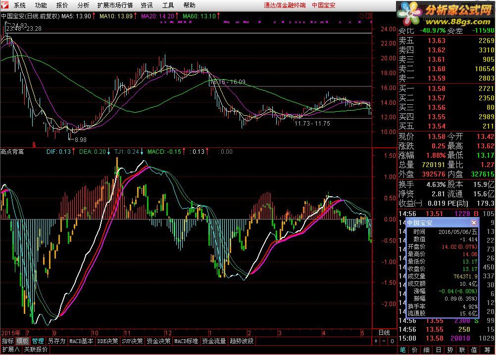496x355 pixels.
Task: Click the 中国宝安(日线,前复权) chart title
Action: click(30, 16)
